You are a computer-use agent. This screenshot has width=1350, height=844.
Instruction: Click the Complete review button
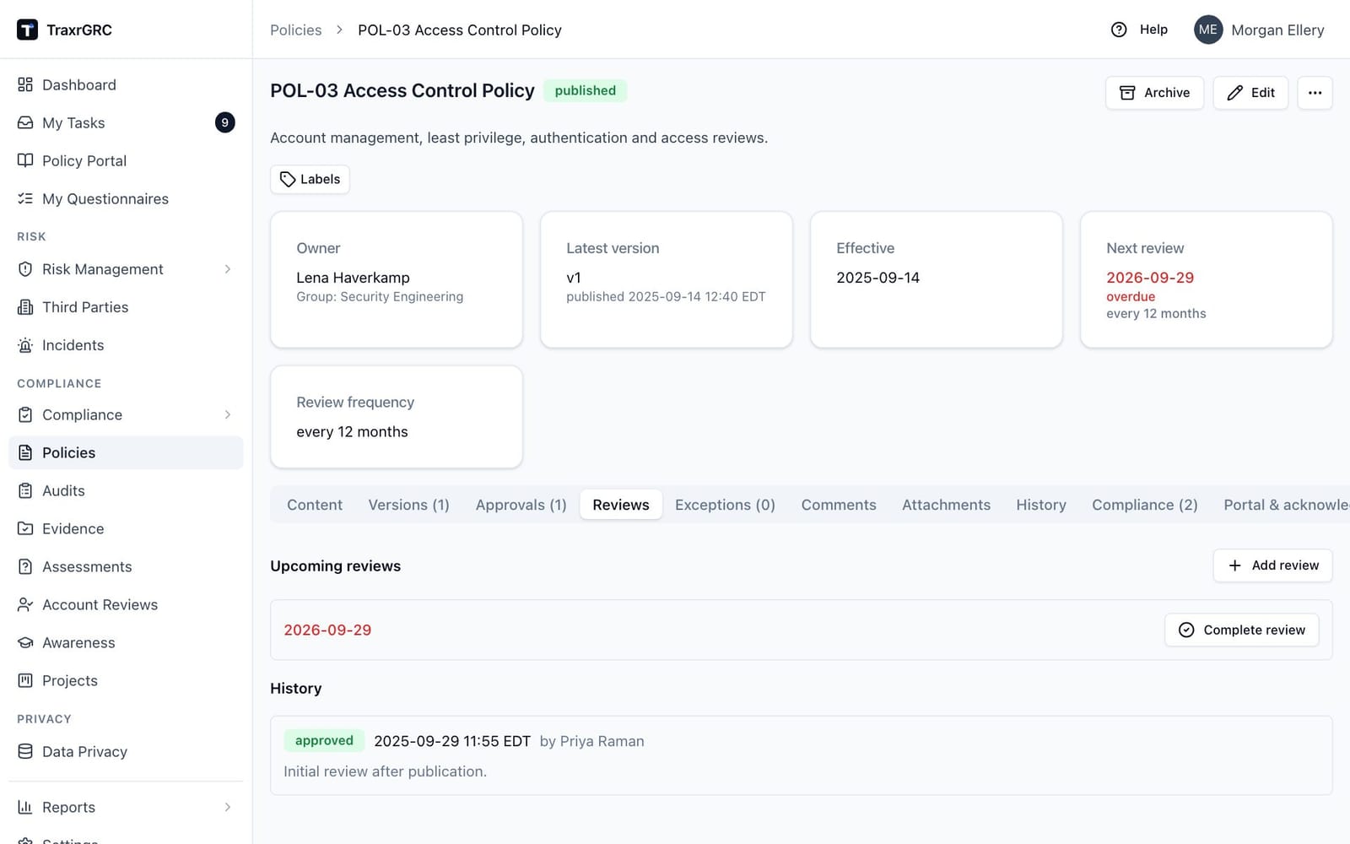(x=1241, y=630)
